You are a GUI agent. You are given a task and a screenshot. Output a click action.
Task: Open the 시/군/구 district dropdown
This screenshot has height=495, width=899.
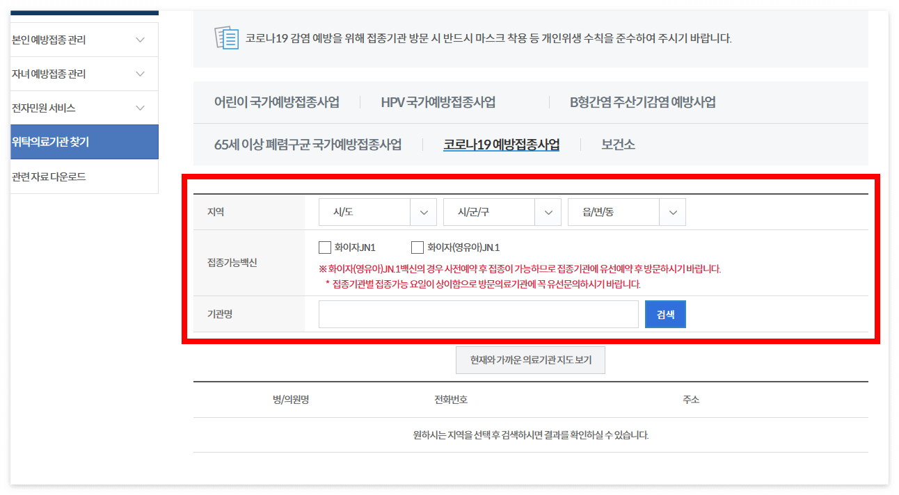[x=501, y=211]
